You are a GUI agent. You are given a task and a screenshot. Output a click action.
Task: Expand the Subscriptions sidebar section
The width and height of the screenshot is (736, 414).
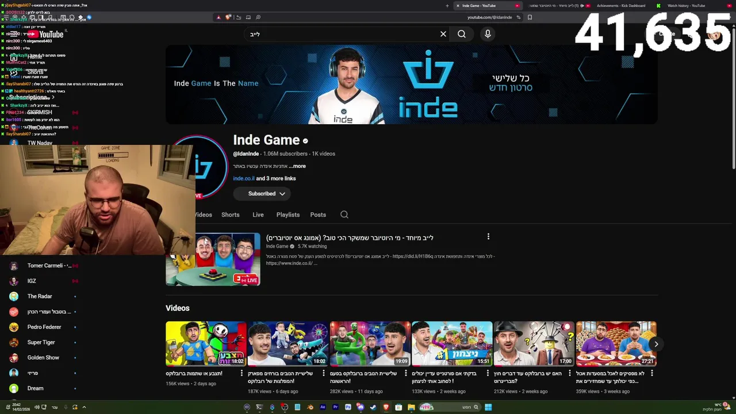32,97
